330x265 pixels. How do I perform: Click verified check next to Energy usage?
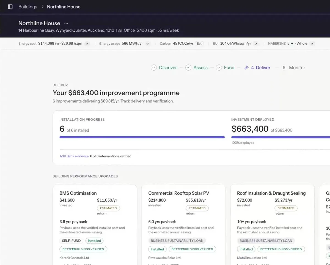pos(148,44)
